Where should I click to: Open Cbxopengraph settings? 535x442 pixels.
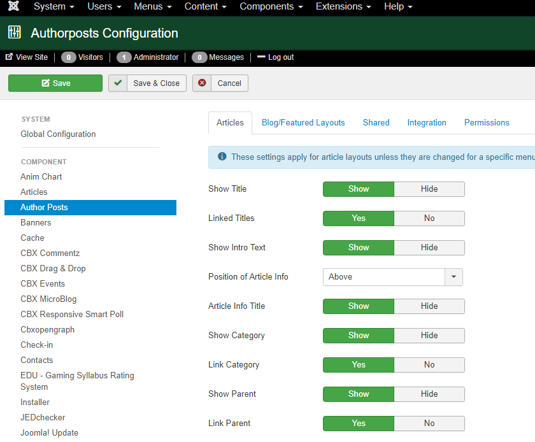point(47,330)
